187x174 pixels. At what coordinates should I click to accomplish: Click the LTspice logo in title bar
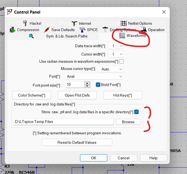point(10,12)
